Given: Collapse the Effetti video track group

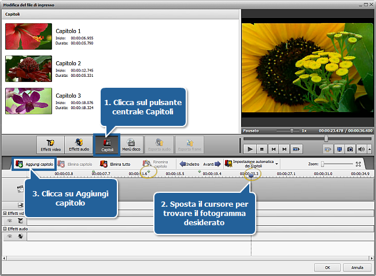Looking at the screenshot, I should click(x=5, y=213).
